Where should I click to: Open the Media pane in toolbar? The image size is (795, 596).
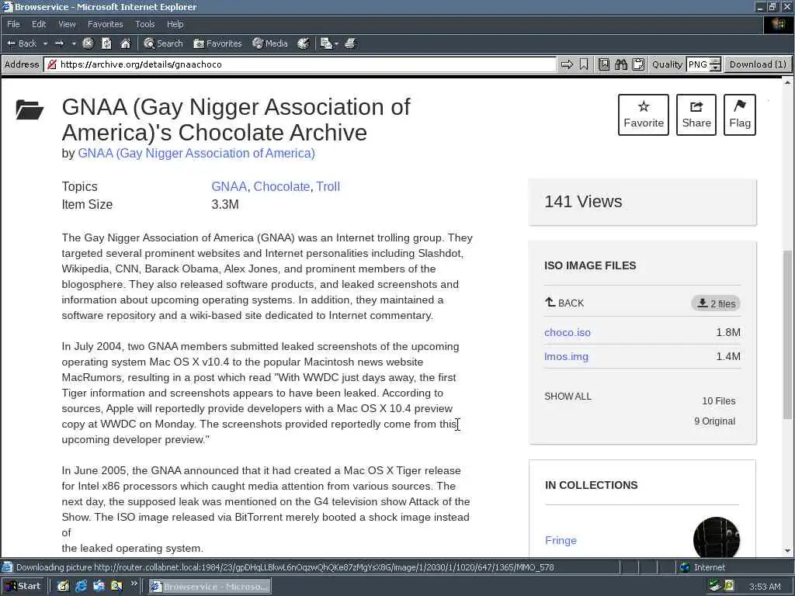tap(270, 43)
